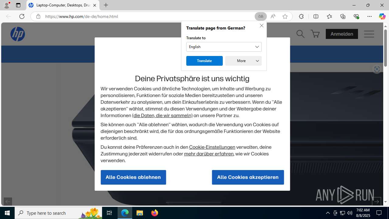The width and height of the screenshot is (389, 219).
Task: Refresh the page
Action: pyautogui.click(x=22, y=16)
